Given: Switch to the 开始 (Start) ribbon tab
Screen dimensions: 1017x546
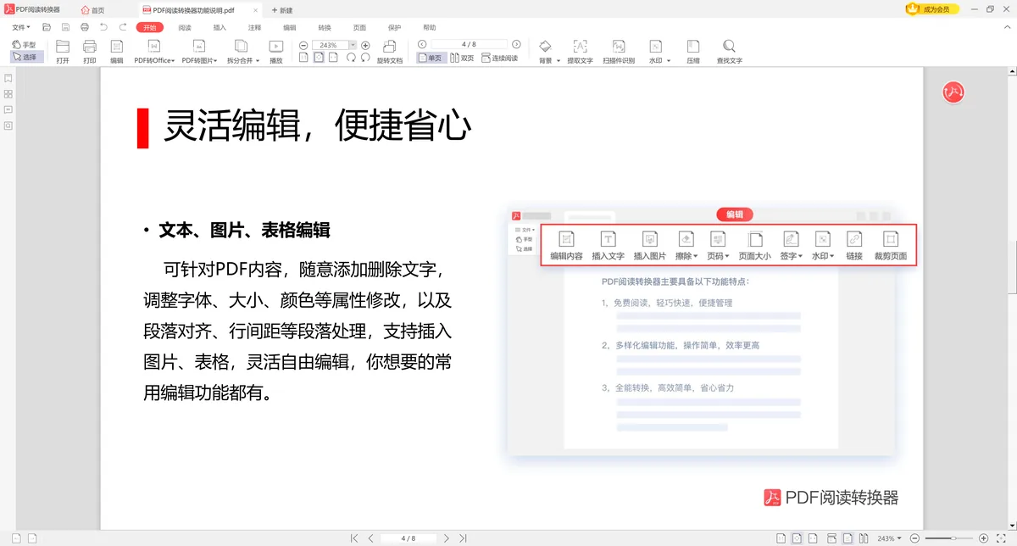Looking at the screenshot, I should 150,27.
